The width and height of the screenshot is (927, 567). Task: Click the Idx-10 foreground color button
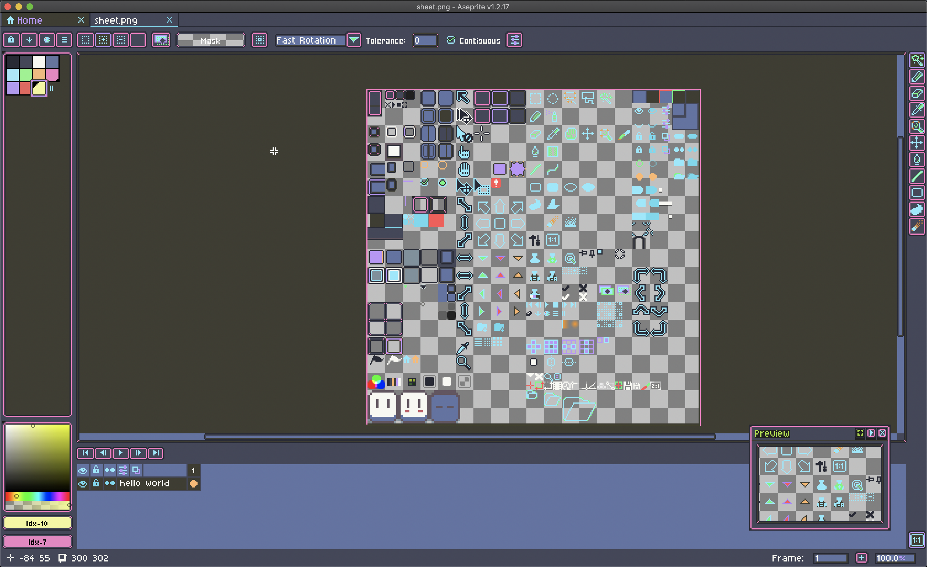click(37, 523)
